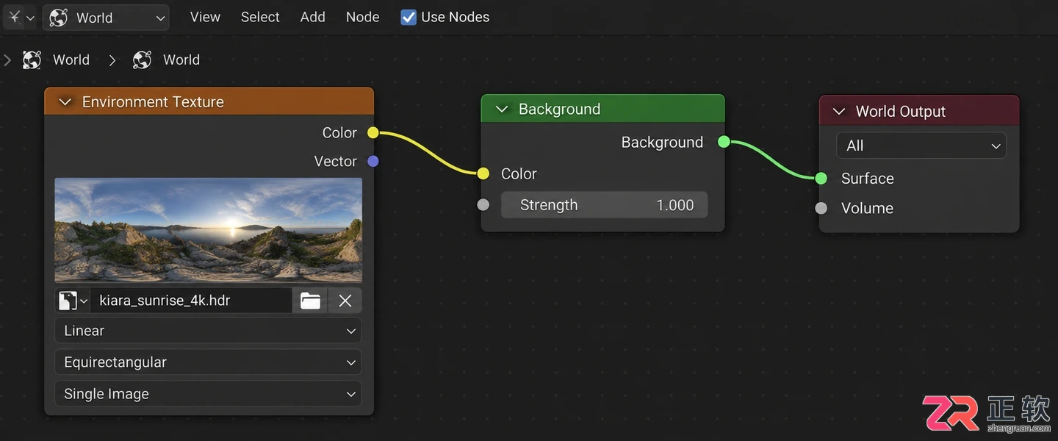
Task: Click the Volume input socket
Action: coord(821,208)
